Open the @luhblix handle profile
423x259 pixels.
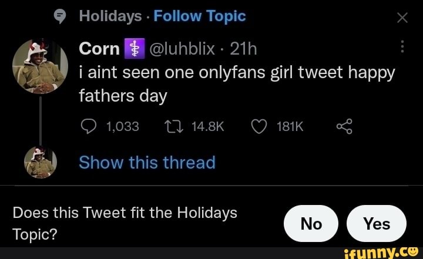click(181, 49)
